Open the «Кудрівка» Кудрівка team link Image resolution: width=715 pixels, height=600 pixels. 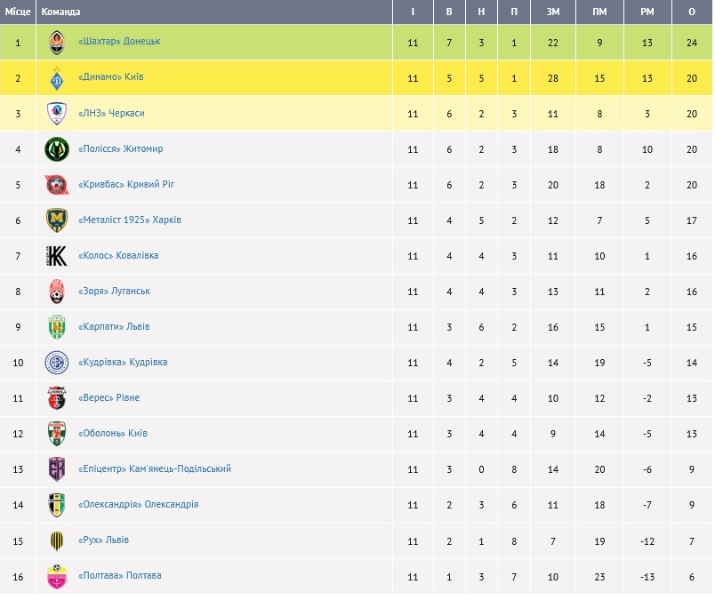(x=123, y=363)
